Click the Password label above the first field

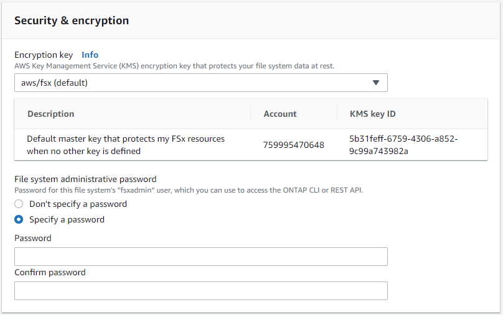pos(33,238)
